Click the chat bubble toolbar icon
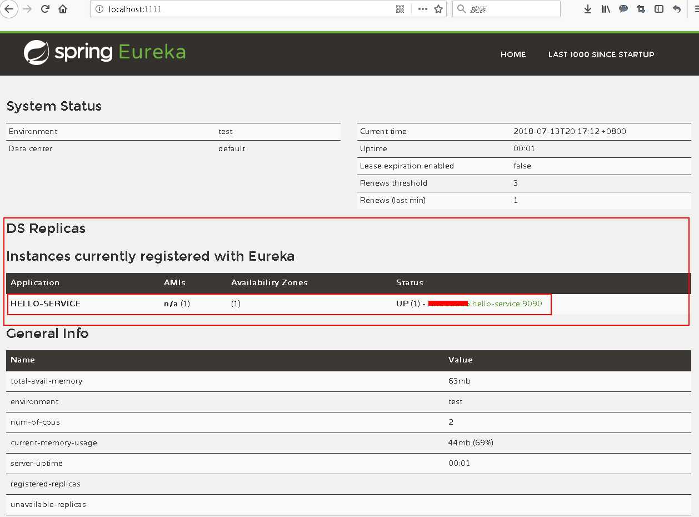Image resolution: width=699 pixels, height=517 pixels. click(623, 9)
